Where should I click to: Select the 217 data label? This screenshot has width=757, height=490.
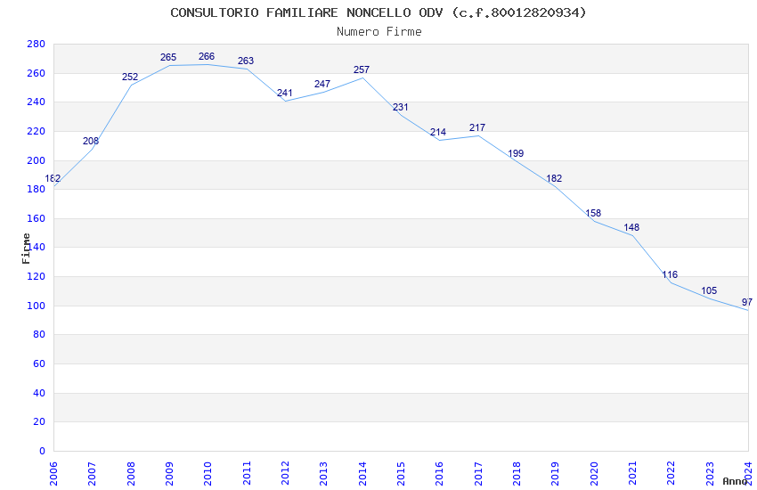[x=477, y=127]
